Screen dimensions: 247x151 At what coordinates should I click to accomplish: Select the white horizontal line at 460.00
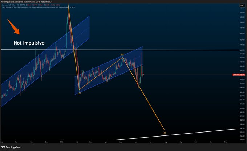tap(120, 50)
